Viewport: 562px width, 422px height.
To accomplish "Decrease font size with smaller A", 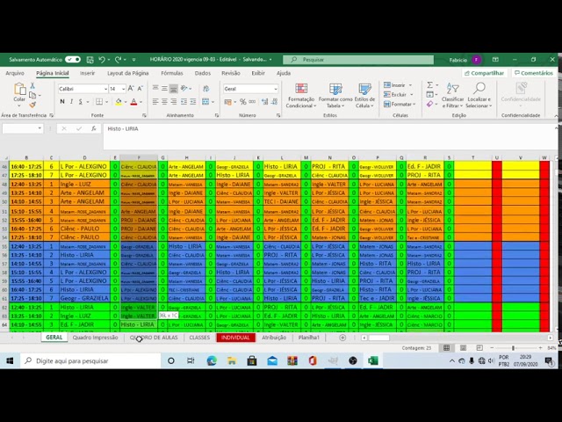I will [x=140, y=89].
